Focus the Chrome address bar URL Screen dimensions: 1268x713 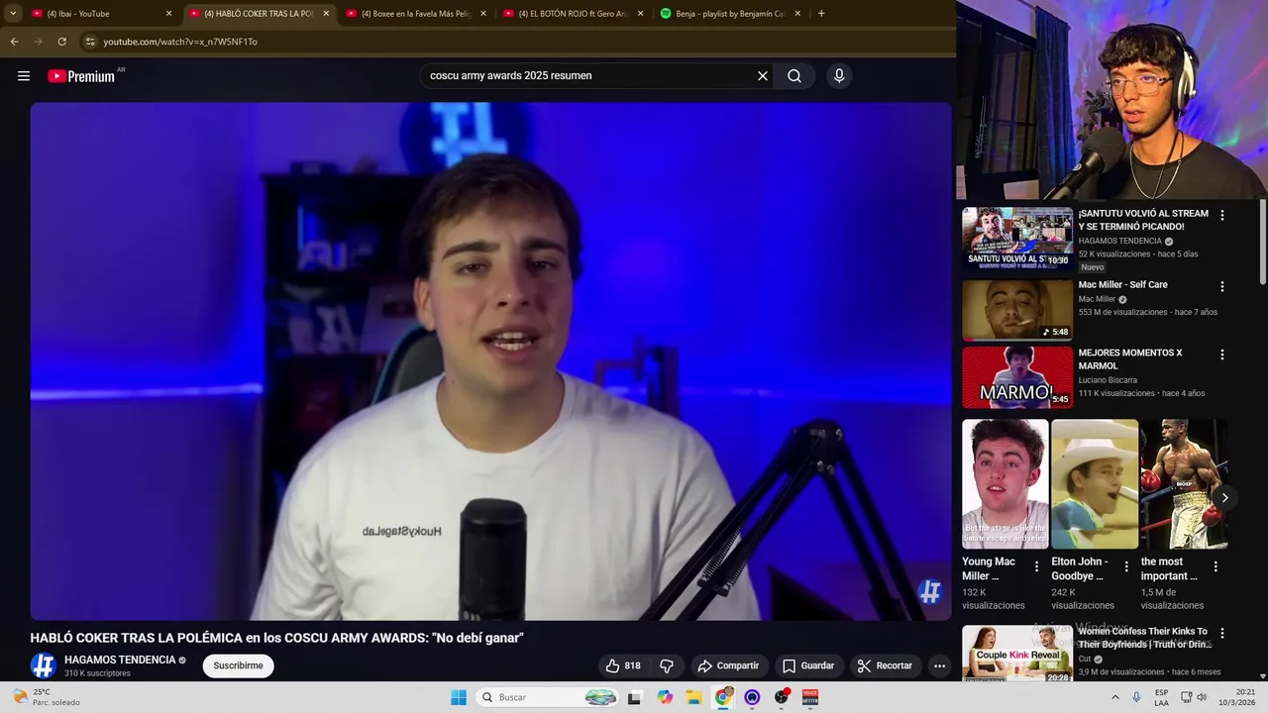[180, 42]
